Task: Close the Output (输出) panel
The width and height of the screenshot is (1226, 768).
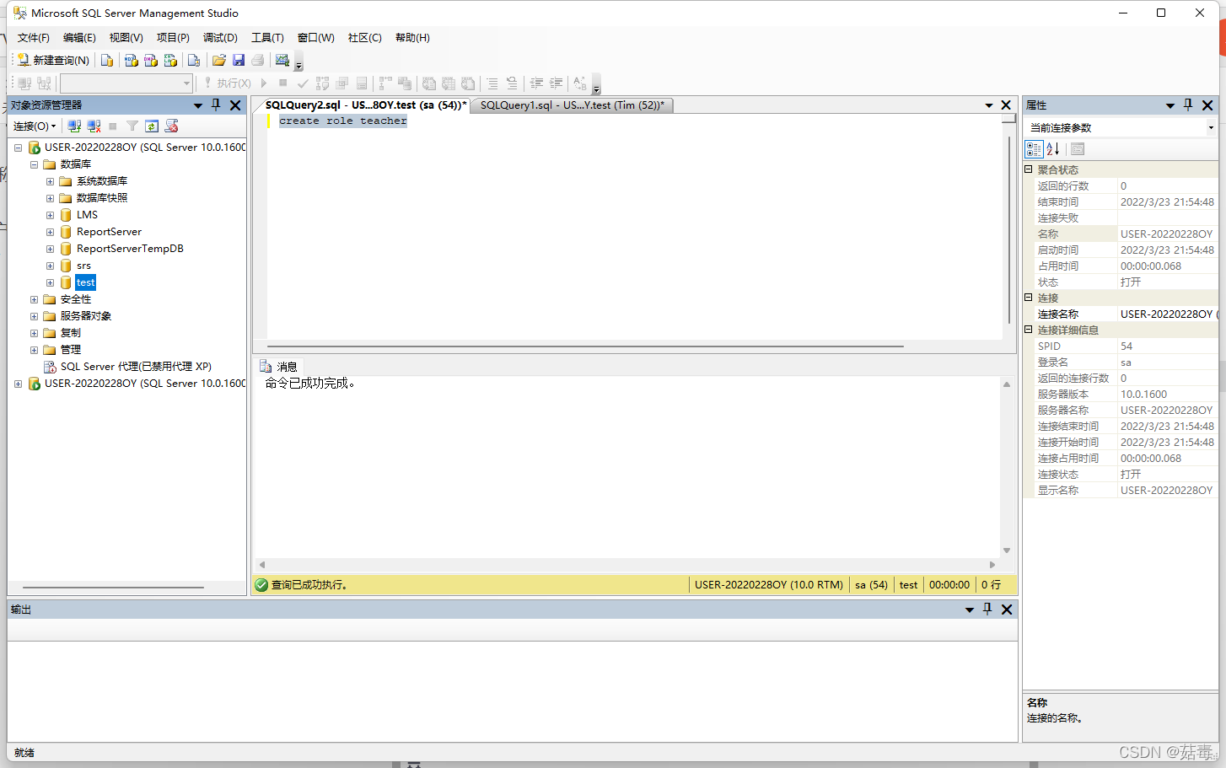Action: click(x=1007, y=610)
